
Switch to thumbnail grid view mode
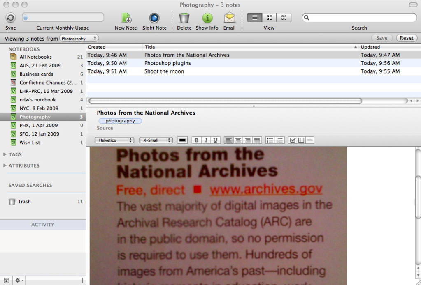pos(284,18)
